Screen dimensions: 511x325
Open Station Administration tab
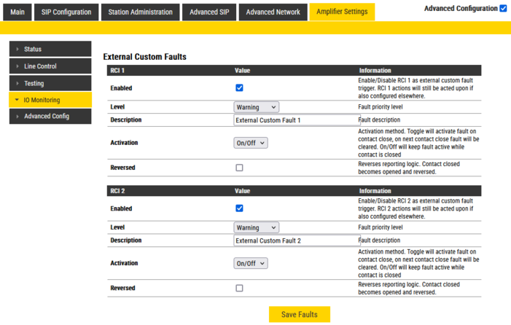pyautogui.click(x=140, y=12)
